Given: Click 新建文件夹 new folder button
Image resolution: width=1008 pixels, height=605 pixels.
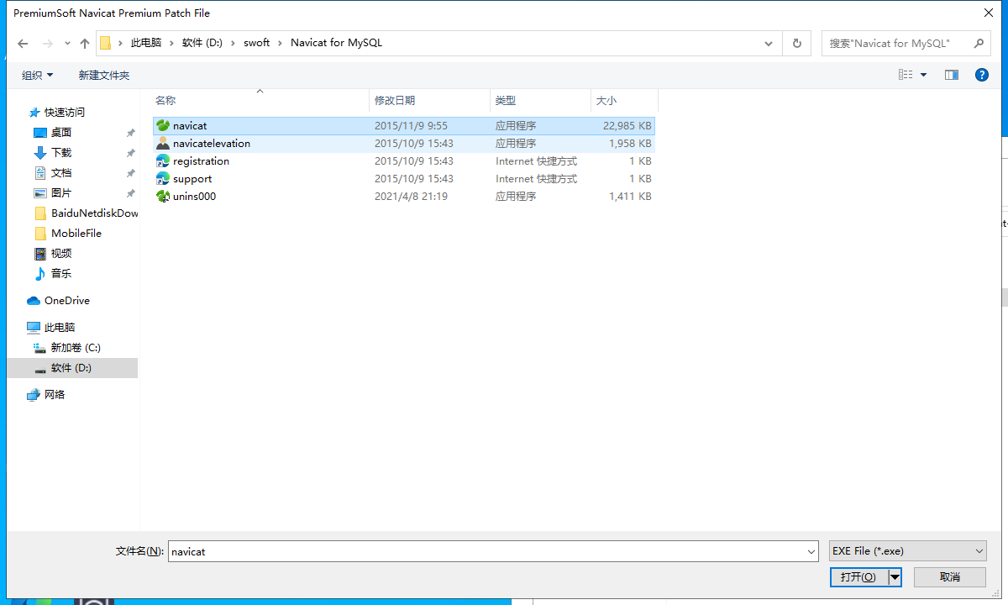Looking at the screenshot, I should click(x=104, y=75).
